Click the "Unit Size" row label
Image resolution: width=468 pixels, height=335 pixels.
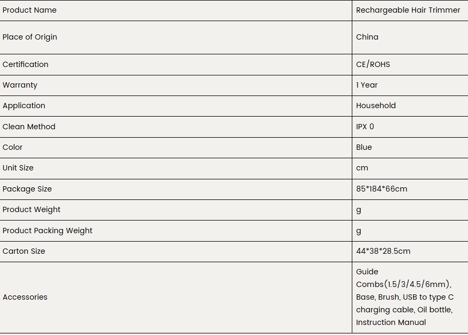coord(18,168)
